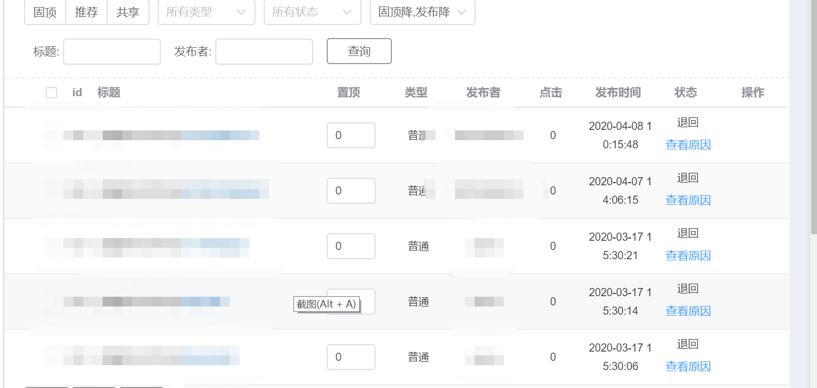Focus the 发布者 input field

point(264,52)
